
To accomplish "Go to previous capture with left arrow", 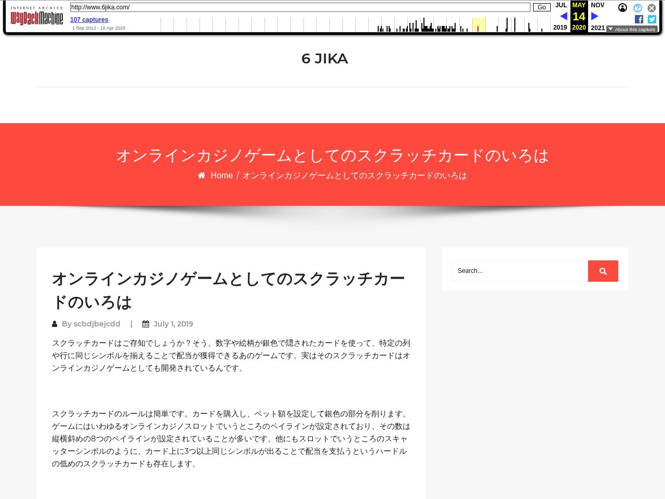I will point(563,16).
